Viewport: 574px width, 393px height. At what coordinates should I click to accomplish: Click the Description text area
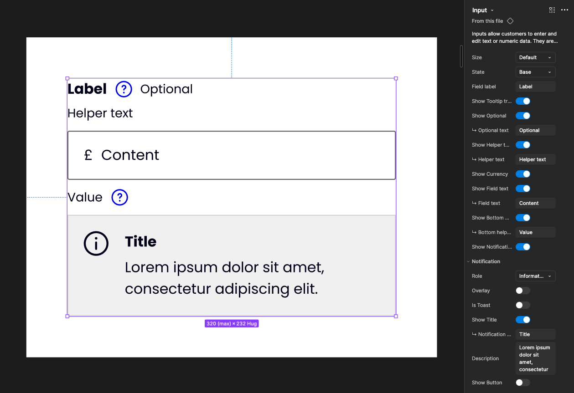[x=535, y=358]
